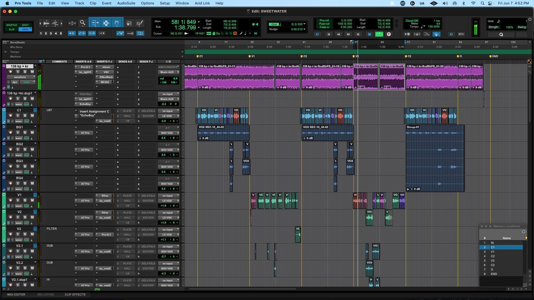This screenshot has height=300, width=534.
Task: Enable Pre-roll in the transport section
Action: point(325,20)
